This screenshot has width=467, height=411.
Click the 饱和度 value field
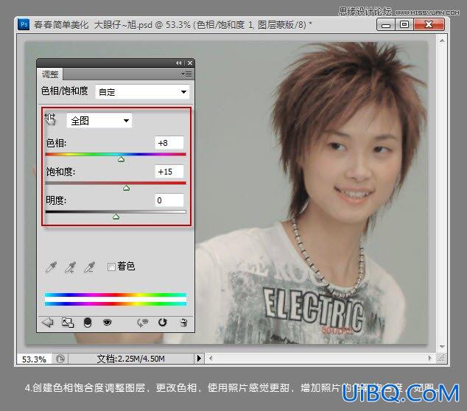[x=169, y=172]
